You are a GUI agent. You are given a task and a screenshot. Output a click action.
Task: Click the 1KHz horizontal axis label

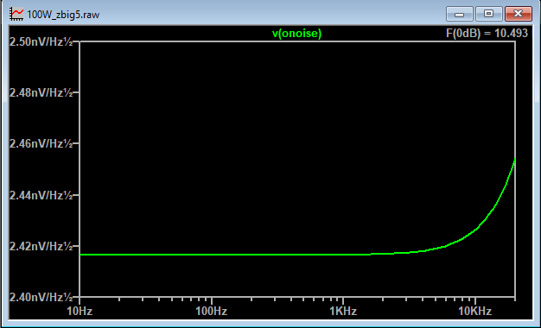coord(343,312)
